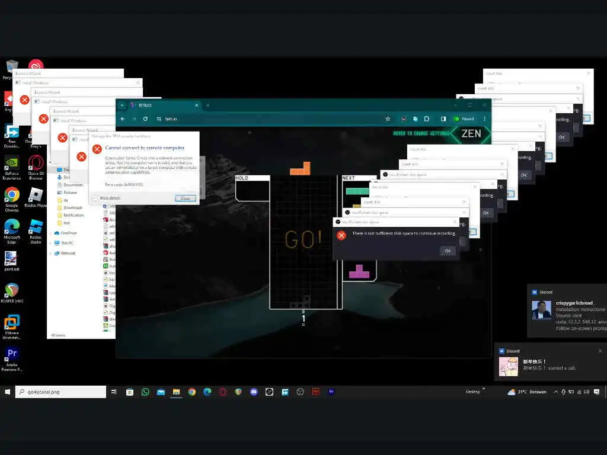Open the notification center icon
This screenshot has height=455, width=607.
point(597,392)
